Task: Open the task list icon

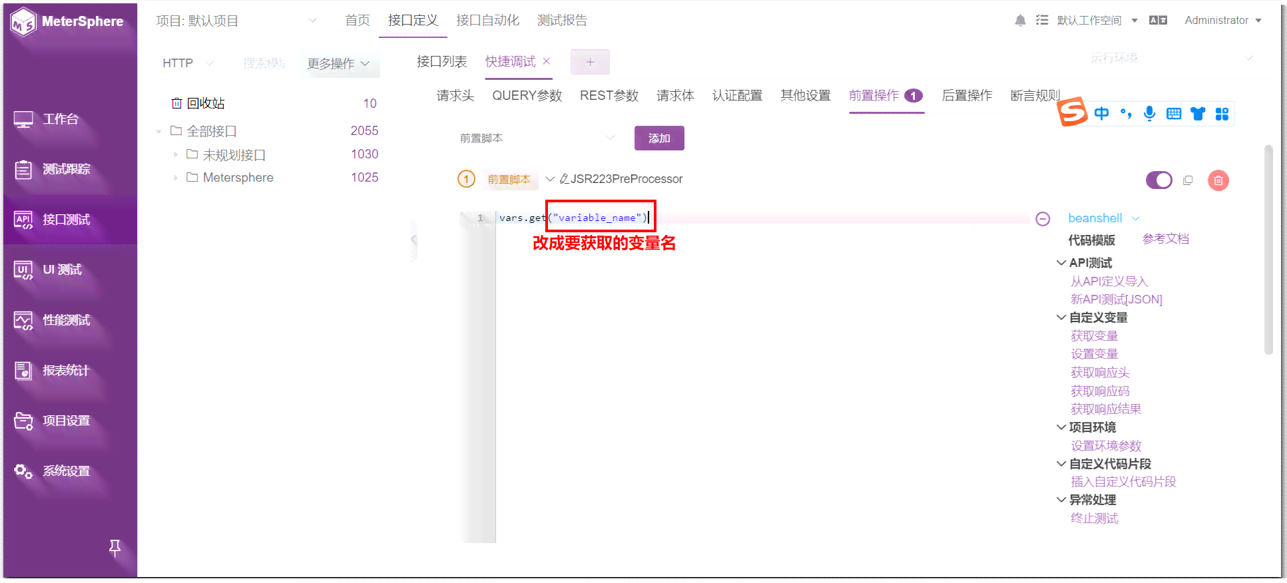Action: 1042,21
